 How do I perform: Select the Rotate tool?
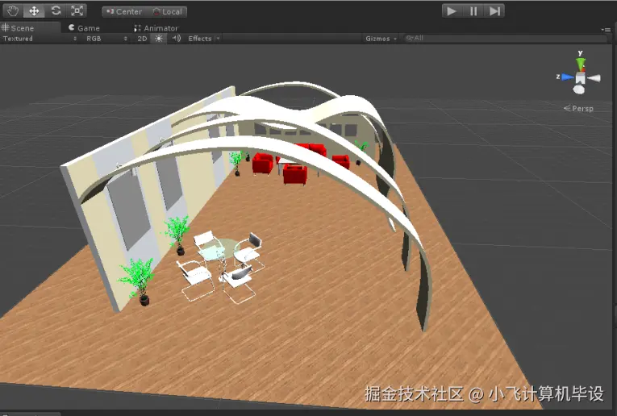click(x=56, y=10)
